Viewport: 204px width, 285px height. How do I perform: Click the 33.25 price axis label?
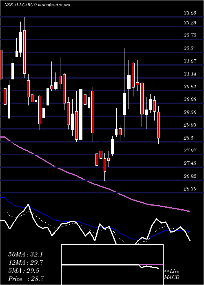(190, 23)
